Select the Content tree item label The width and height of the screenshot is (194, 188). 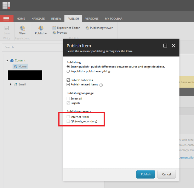20,60
